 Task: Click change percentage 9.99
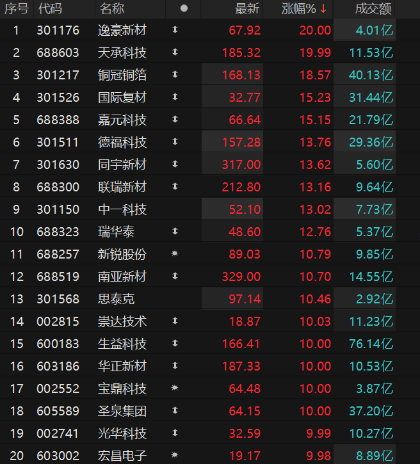[318, 433]
